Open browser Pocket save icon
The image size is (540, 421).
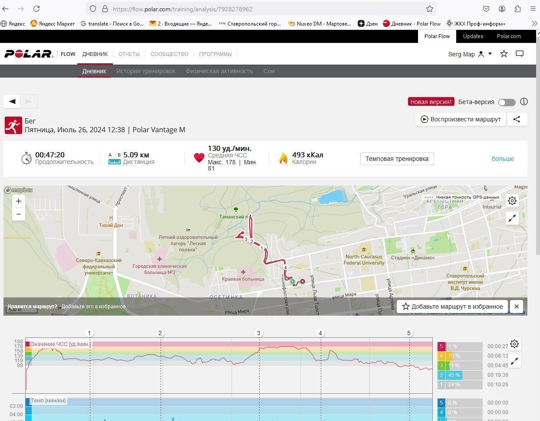pos(486,9)
